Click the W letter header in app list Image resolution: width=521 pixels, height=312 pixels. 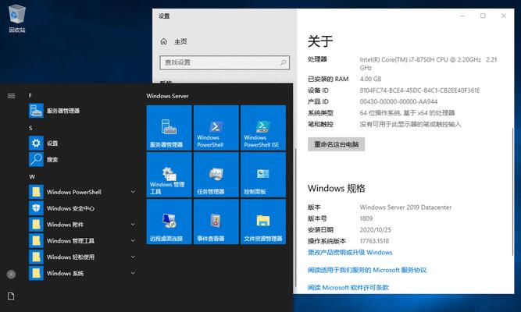click(32, 177)
